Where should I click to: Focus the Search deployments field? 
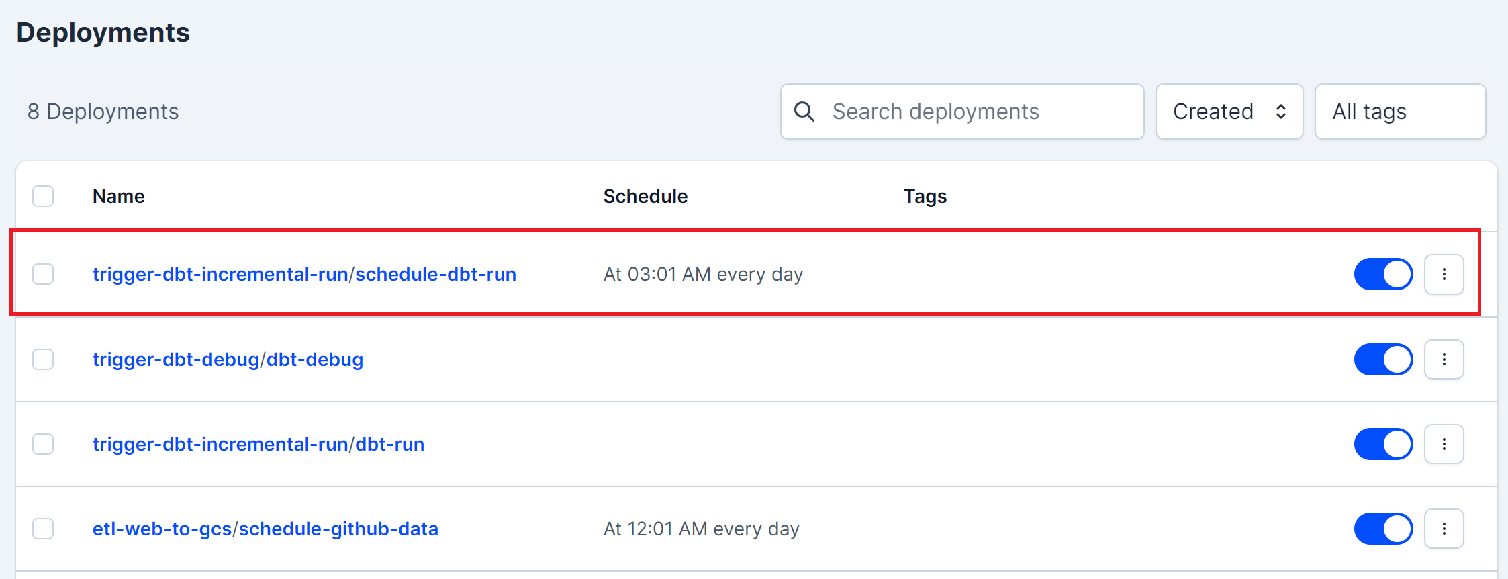tap(962, 112)
